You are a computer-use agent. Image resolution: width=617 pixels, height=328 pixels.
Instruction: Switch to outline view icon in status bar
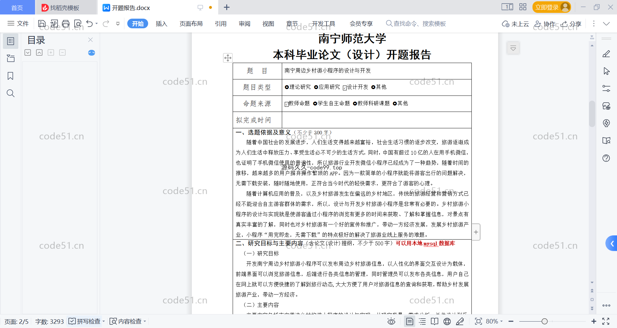(x=422, y=321)
